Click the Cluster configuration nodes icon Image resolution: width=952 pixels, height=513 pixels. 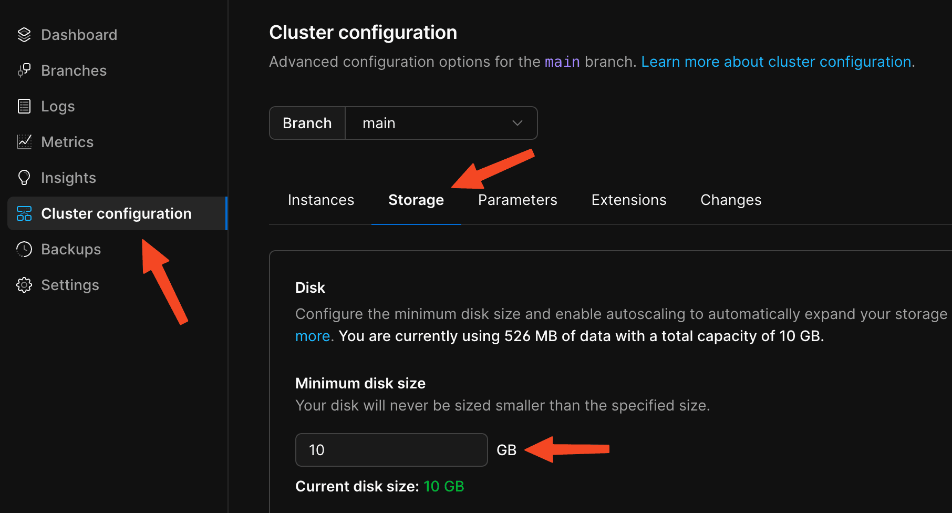coord(24,213)
